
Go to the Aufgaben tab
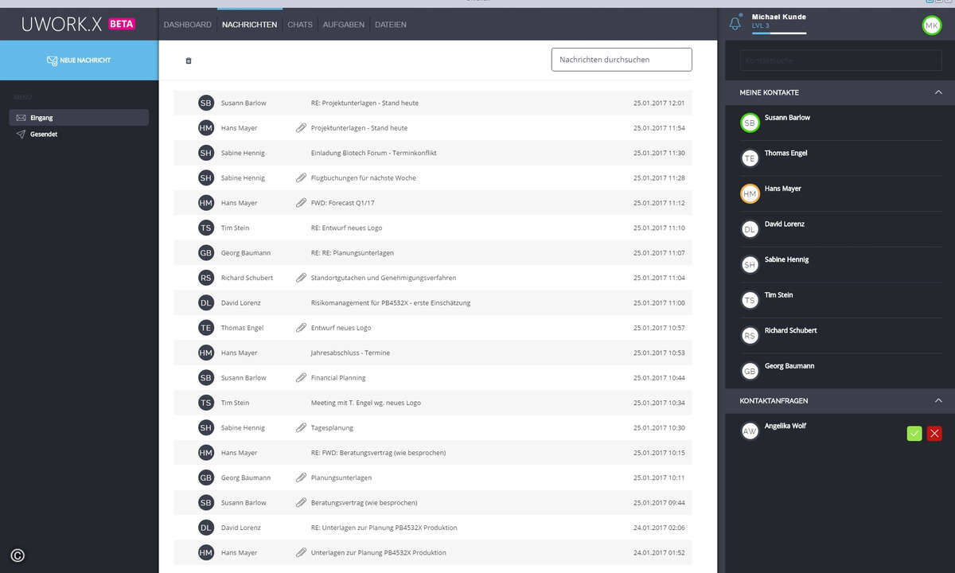click(344, 25)
